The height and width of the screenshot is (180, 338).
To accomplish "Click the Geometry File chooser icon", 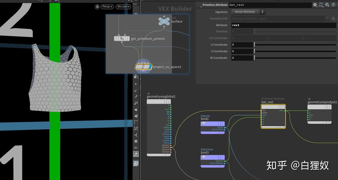I will pyautogui.click(x=334, y=19).
